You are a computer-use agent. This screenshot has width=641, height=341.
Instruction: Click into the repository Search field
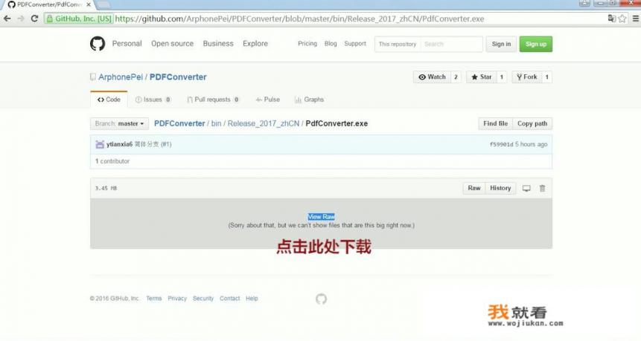click(451, 45)
